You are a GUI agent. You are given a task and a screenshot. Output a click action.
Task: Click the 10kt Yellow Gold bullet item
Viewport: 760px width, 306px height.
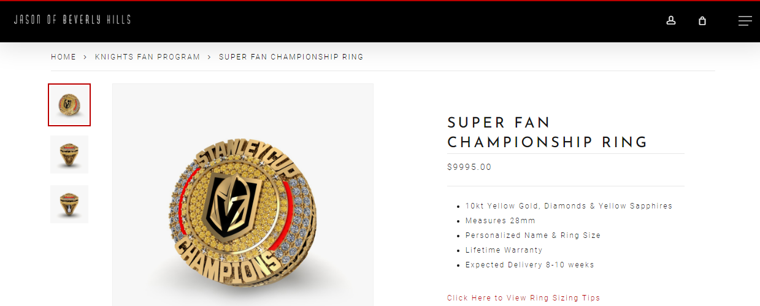point(569,206)
